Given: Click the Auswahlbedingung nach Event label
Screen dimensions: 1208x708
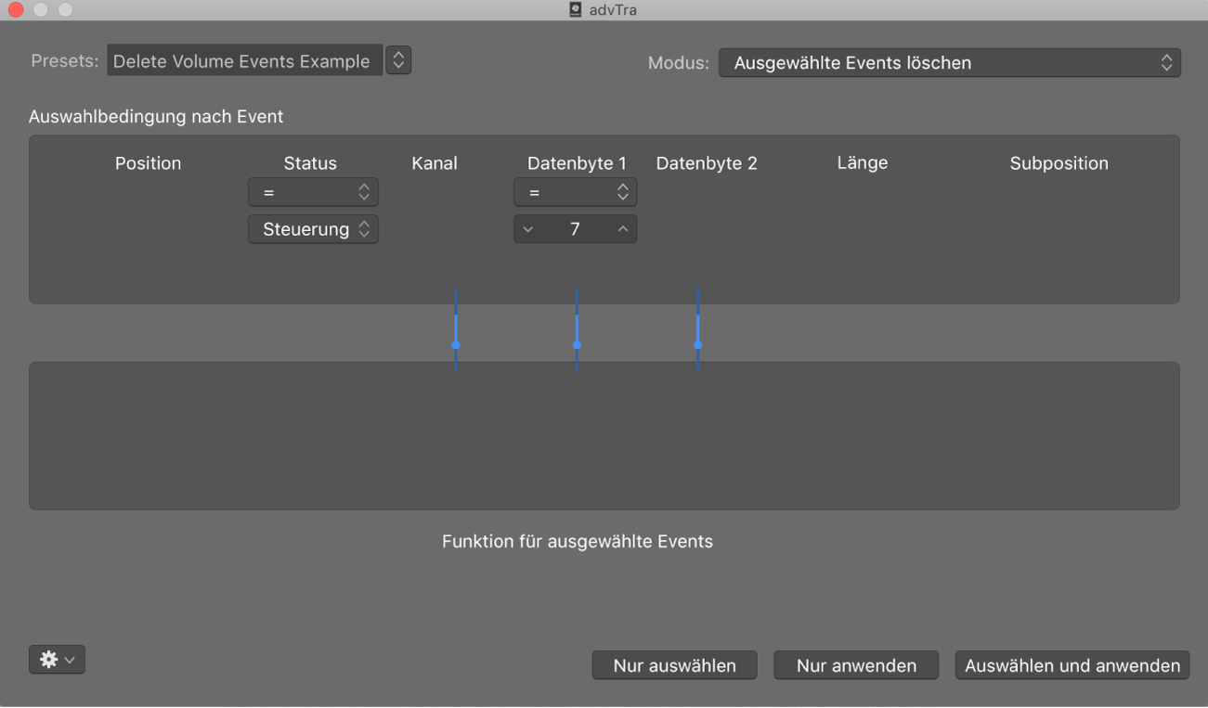Looking at the screenshot, I should (x=156, y=117).
